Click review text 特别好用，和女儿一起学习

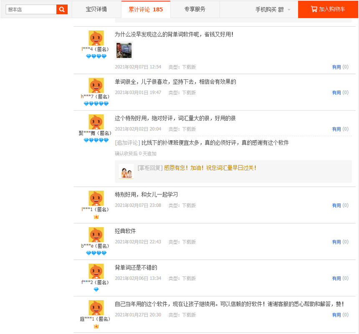point(146,195)
